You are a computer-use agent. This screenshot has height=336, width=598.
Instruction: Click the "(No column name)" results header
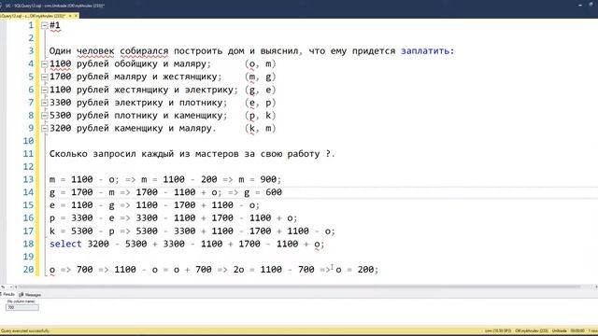pos(22,301)
